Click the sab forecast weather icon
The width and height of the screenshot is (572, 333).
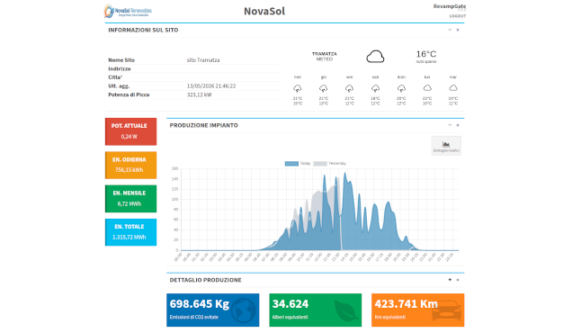pos(375,88)
